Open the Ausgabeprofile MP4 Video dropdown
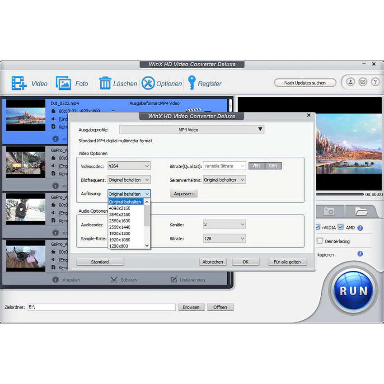Viewport: 384px width, 384px height. 192,130
